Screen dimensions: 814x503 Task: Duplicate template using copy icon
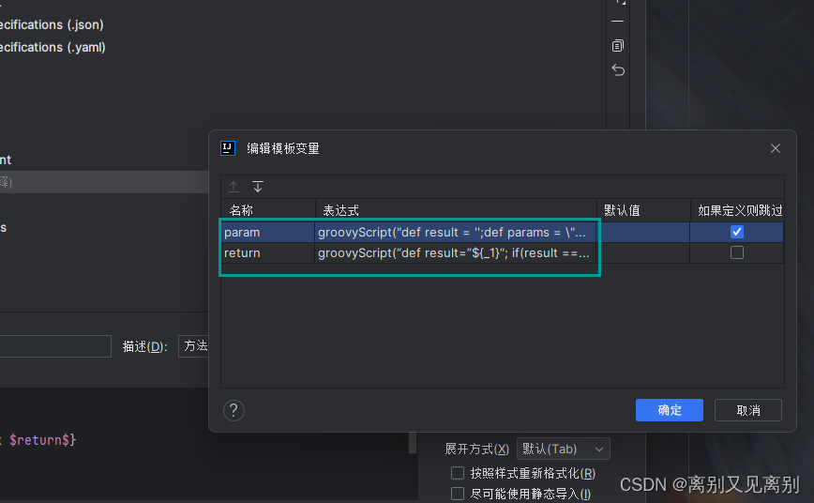click(618, 46)
